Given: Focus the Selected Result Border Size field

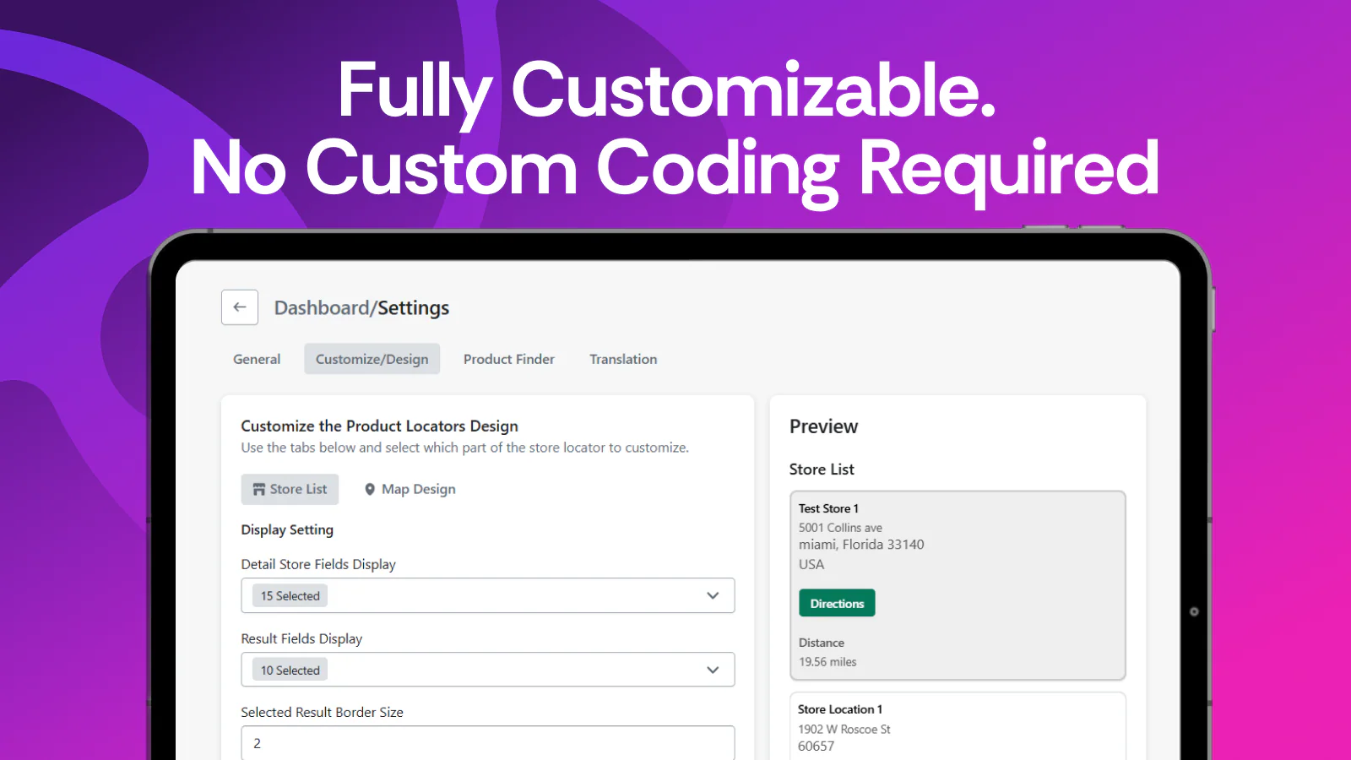Looking at the screenshot, I should (487, 743).
